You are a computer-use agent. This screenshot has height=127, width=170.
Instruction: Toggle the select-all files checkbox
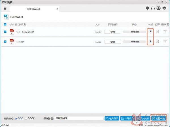coord(5,24)
